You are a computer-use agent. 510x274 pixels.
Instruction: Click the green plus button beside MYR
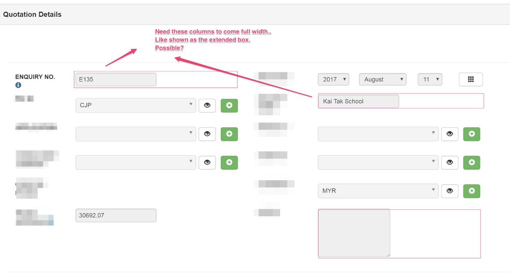pos(471,191)
